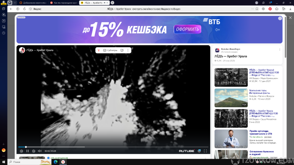Toggle Субтитры in the player overlay

click(x=110, y=50)
